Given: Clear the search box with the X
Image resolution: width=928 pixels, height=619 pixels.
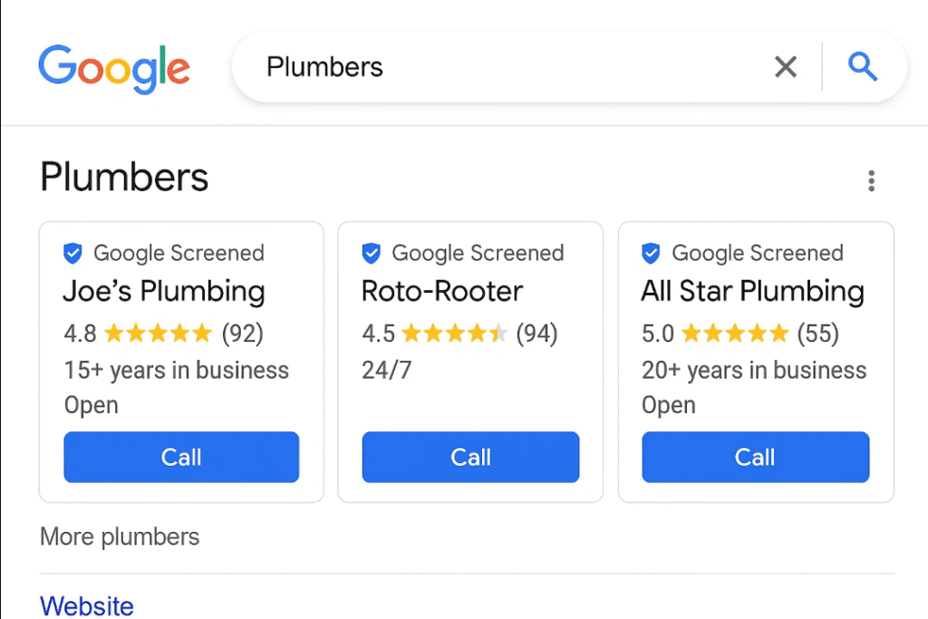Looking at the screenshot, I should [786, 67].
